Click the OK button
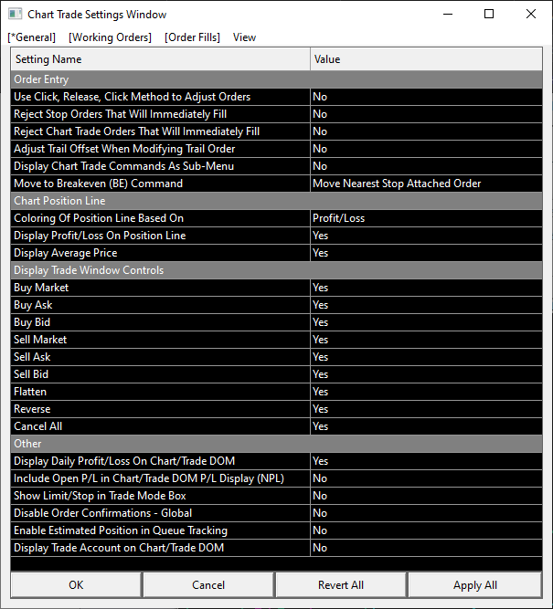The height and width of the screenshot is (609, 553). 76,585
